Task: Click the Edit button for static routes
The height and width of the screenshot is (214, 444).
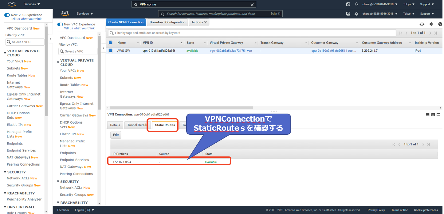Action: [116, 135]
